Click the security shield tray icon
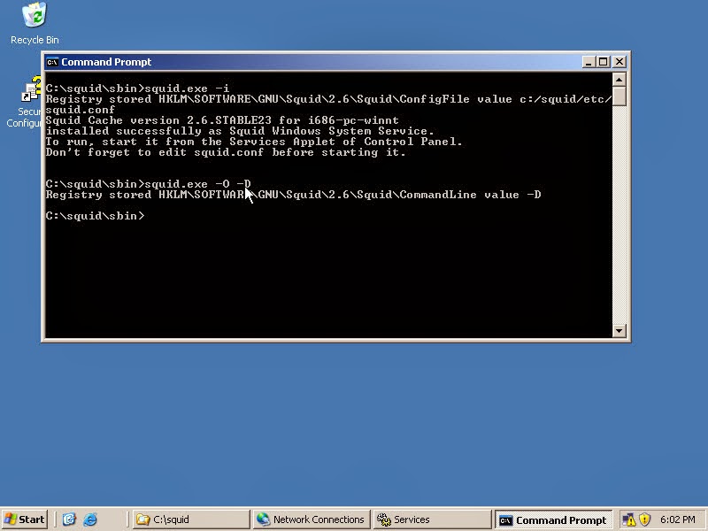The image size is (708, 531). click(x=644, y=519)
